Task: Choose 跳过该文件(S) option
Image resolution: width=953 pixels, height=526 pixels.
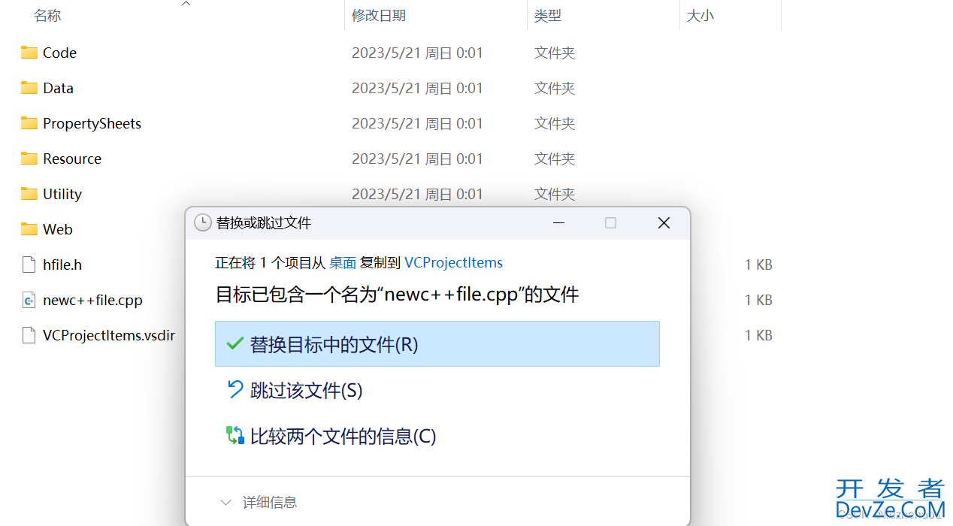Action: pos(437,390)
